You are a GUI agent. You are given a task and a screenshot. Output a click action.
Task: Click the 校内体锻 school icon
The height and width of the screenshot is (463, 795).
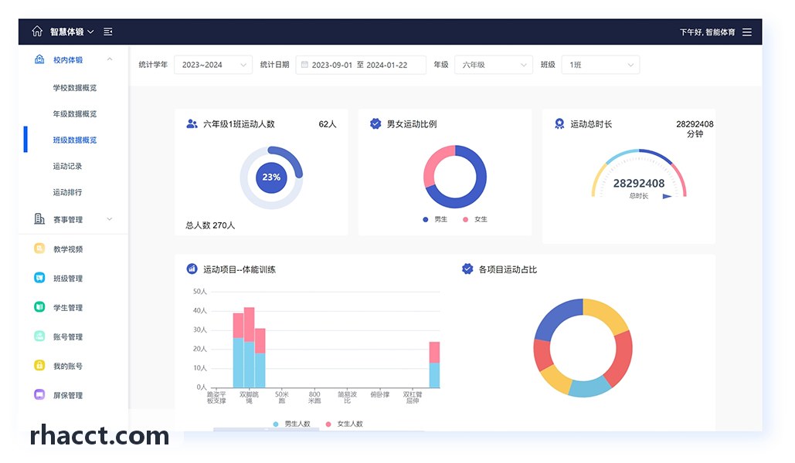click(x=39, y=59)
